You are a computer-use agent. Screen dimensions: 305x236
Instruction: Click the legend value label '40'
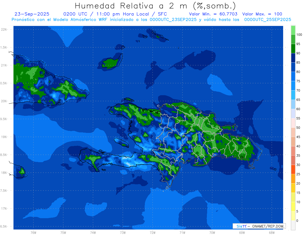pos(298,146)
